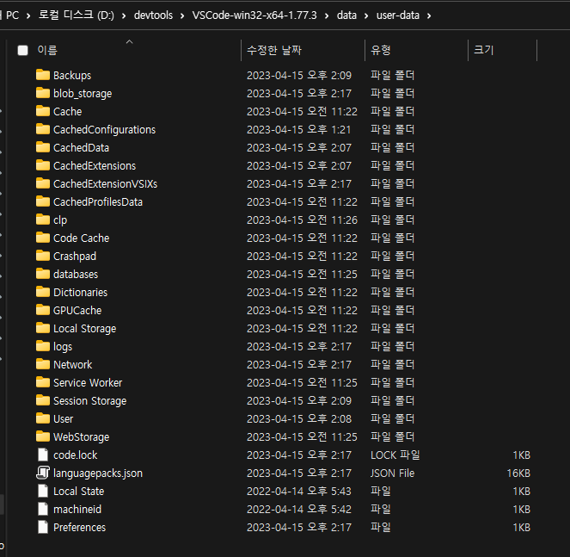Click the clp folder icon

pyautogui.click(x=43, y=220)
